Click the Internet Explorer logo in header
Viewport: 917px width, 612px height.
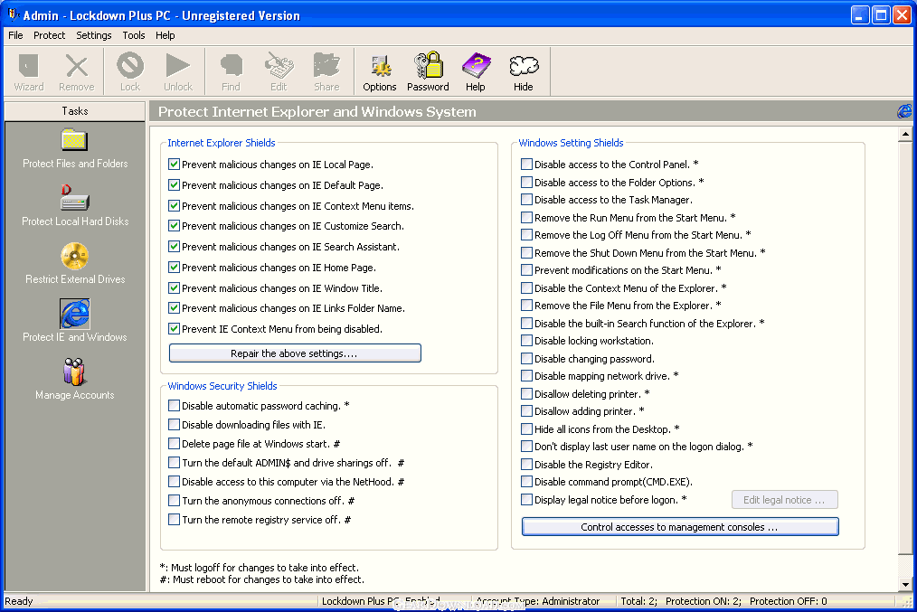click(x=904, y=111)
